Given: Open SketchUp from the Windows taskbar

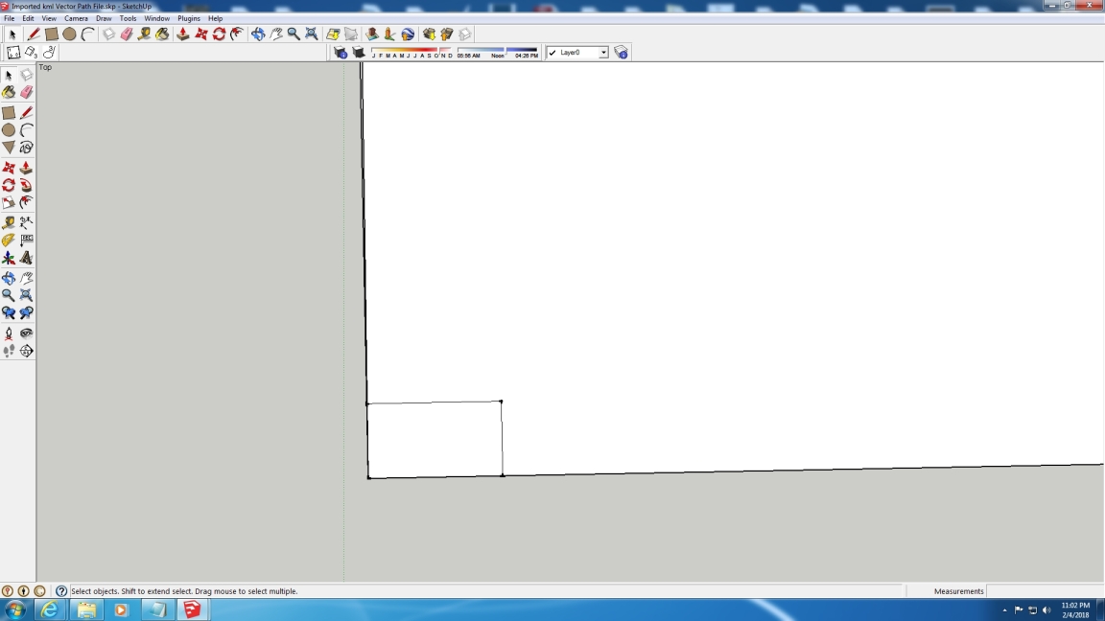Looking at the screenshot, I should 193,610.
